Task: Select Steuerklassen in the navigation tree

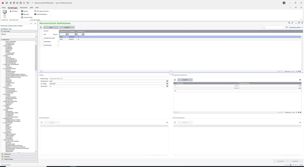Action: coord(9,137)
